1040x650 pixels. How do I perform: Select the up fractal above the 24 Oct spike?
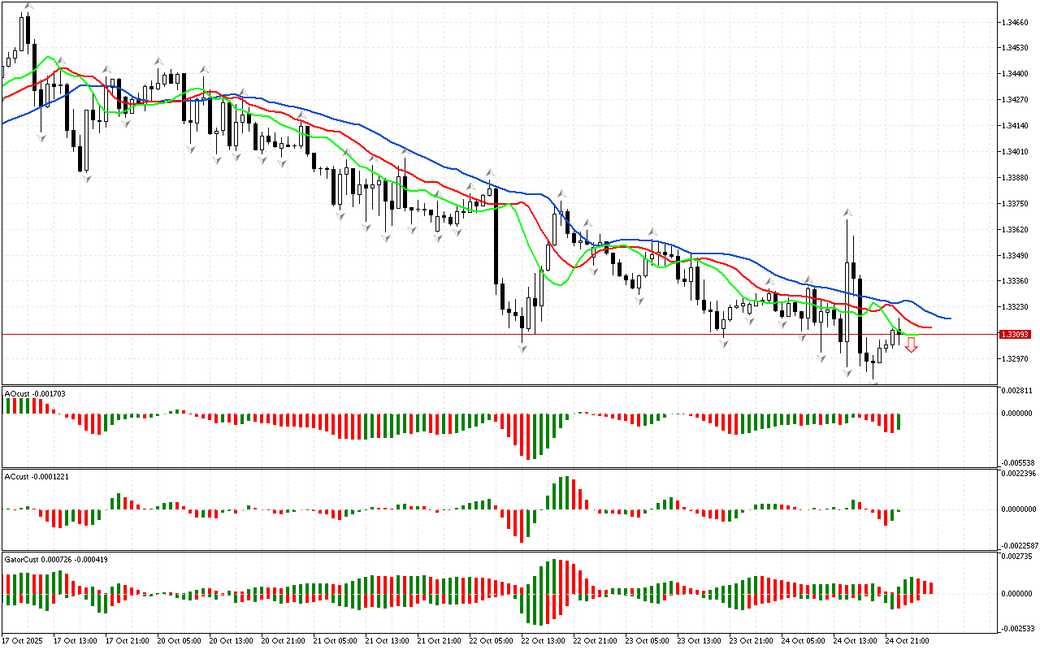point(847,212)
